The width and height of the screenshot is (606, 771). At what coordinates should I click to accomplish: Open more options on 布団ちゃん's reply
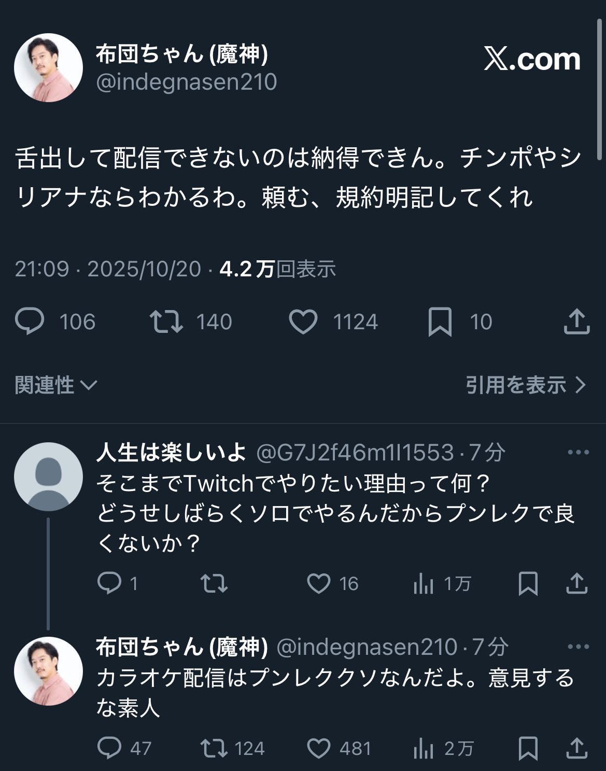[579, 647]
